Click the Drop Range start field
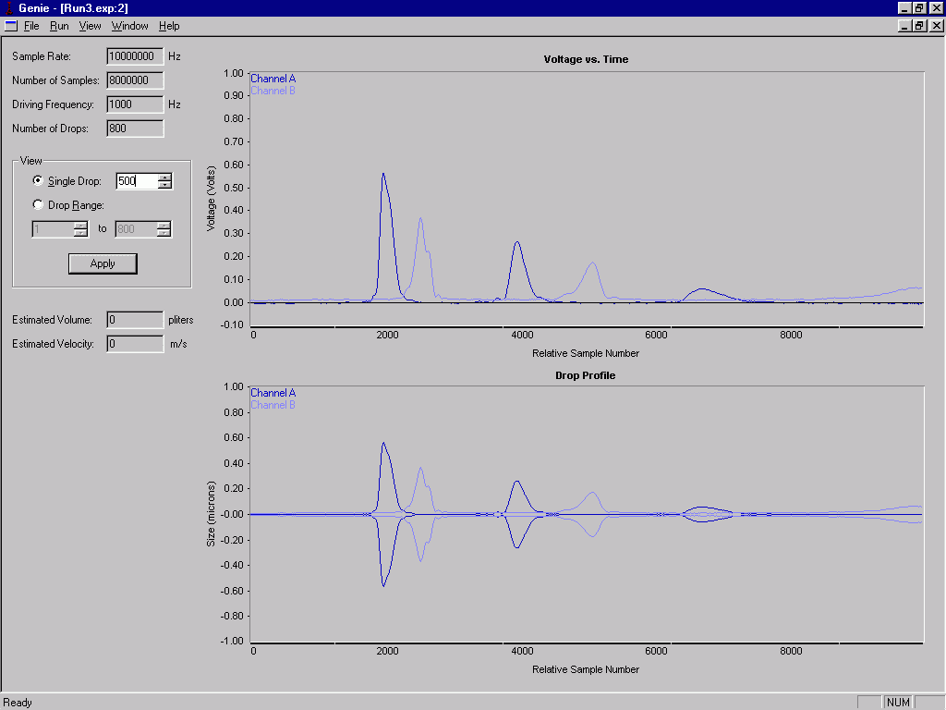Image resolution: width=946 pixels, height=710 pixels. [x=53, y=229]
